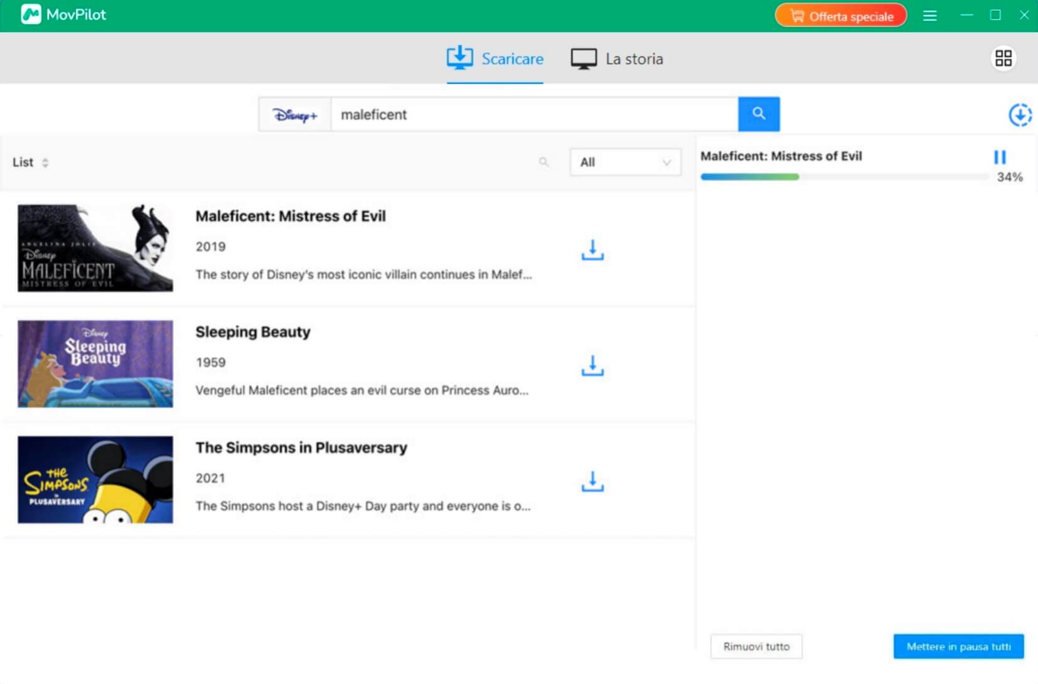Open the Sleeping Beauty thumbnail
The image size is (1038, 684).
[95, 364]
